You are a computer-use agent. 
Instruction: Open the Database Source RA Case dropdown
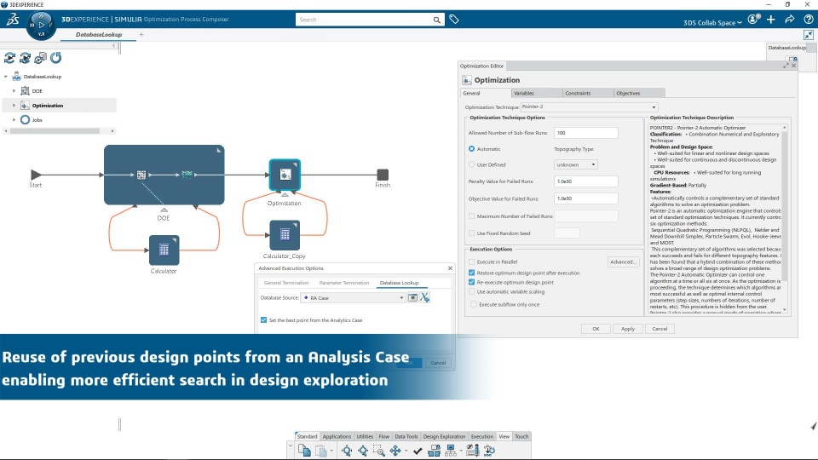coord(353,298)
